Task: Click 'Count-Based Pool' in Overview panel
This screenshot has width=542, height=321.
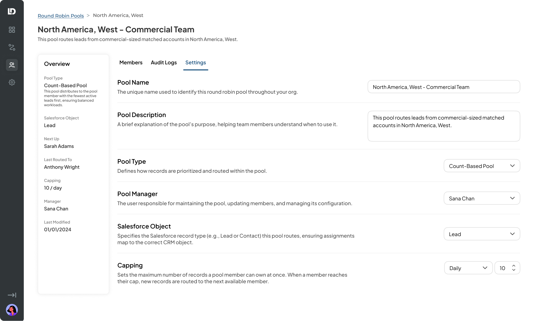Action: click(65, 85)
